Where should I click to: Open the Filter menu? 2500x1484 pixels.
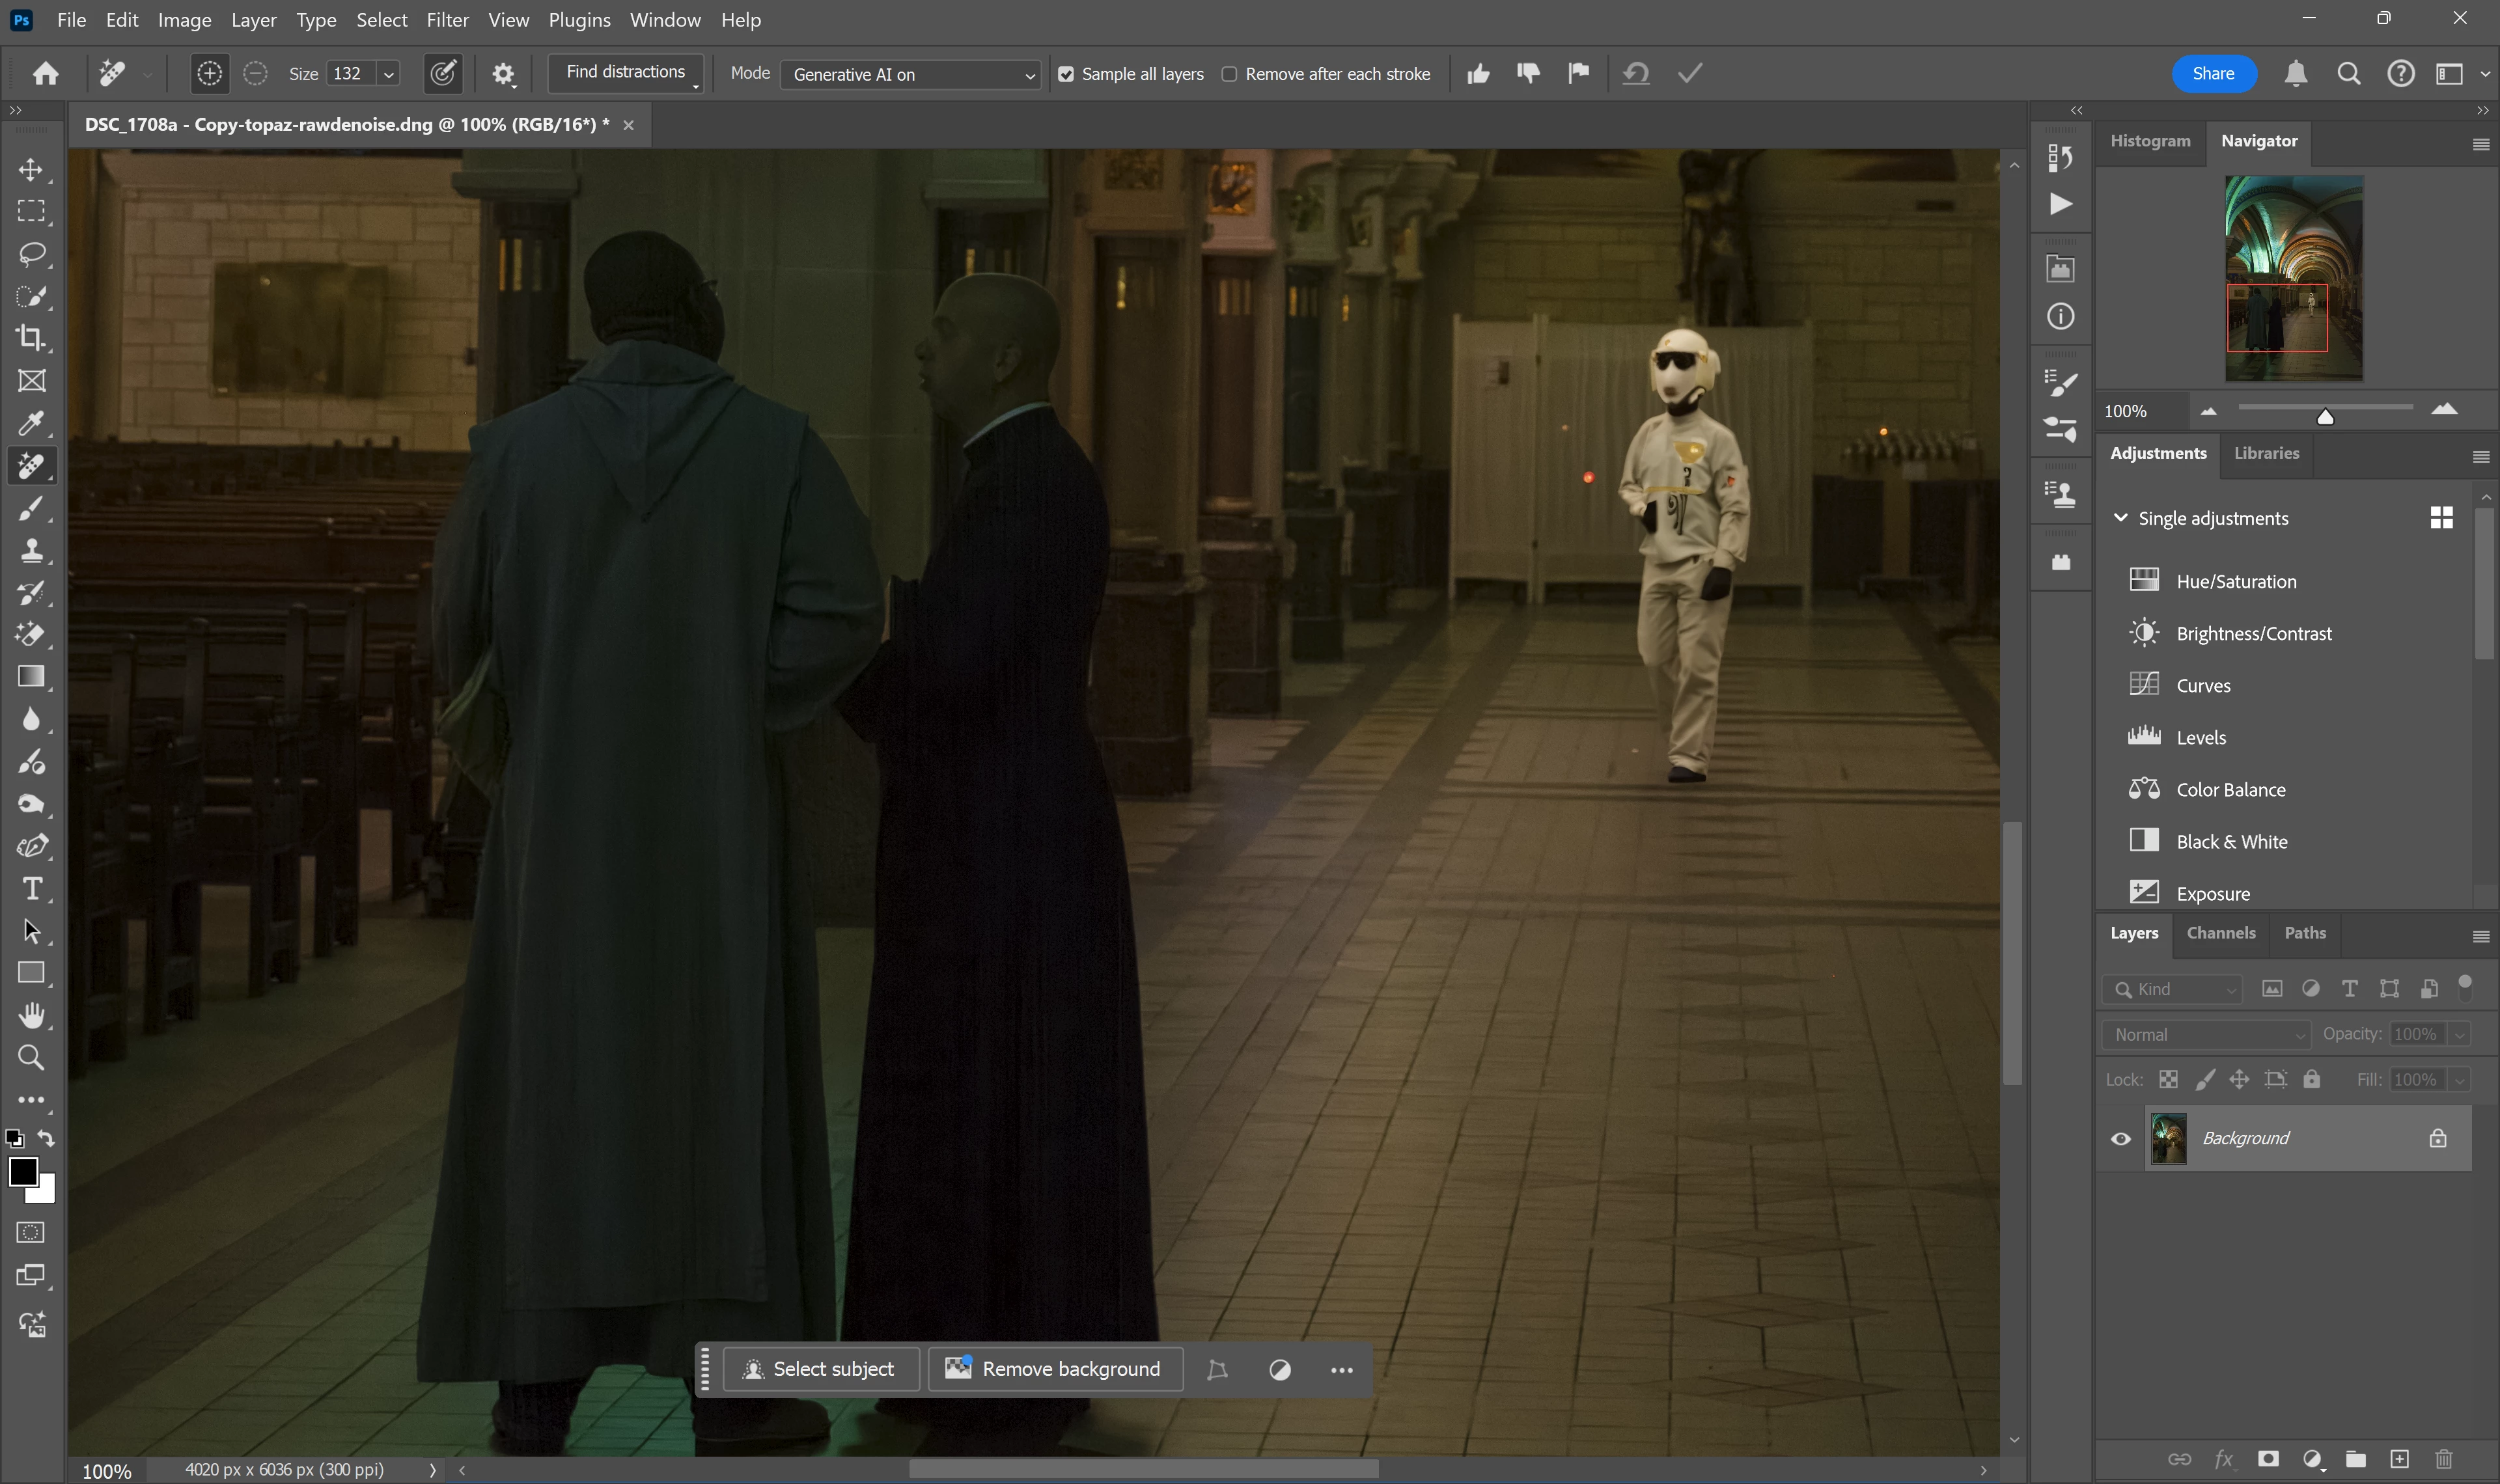click(447, 20)
